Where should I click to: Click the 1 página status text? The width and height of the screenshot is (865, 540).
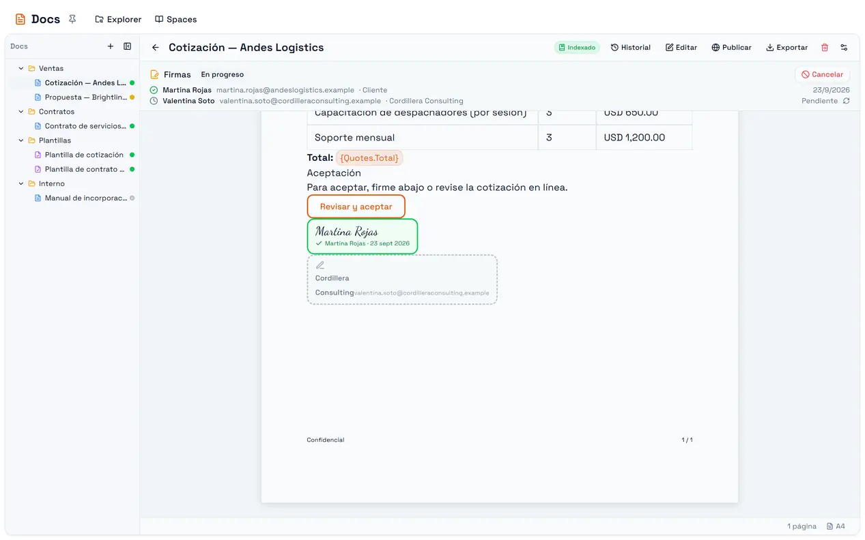802,526
